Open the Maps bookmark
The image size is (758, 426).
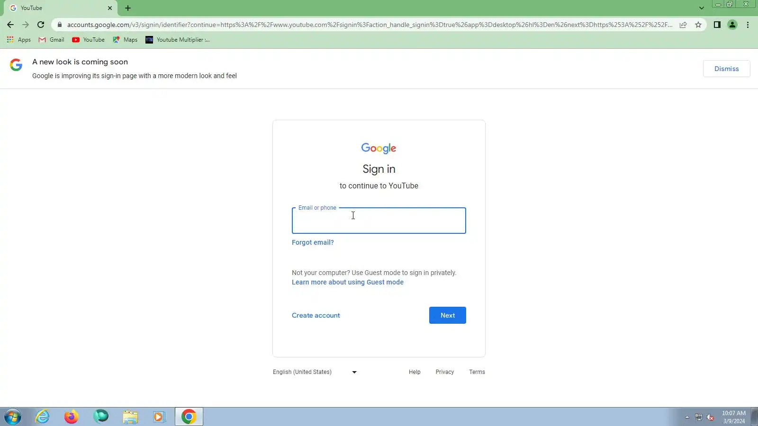(x=125, y=40)
